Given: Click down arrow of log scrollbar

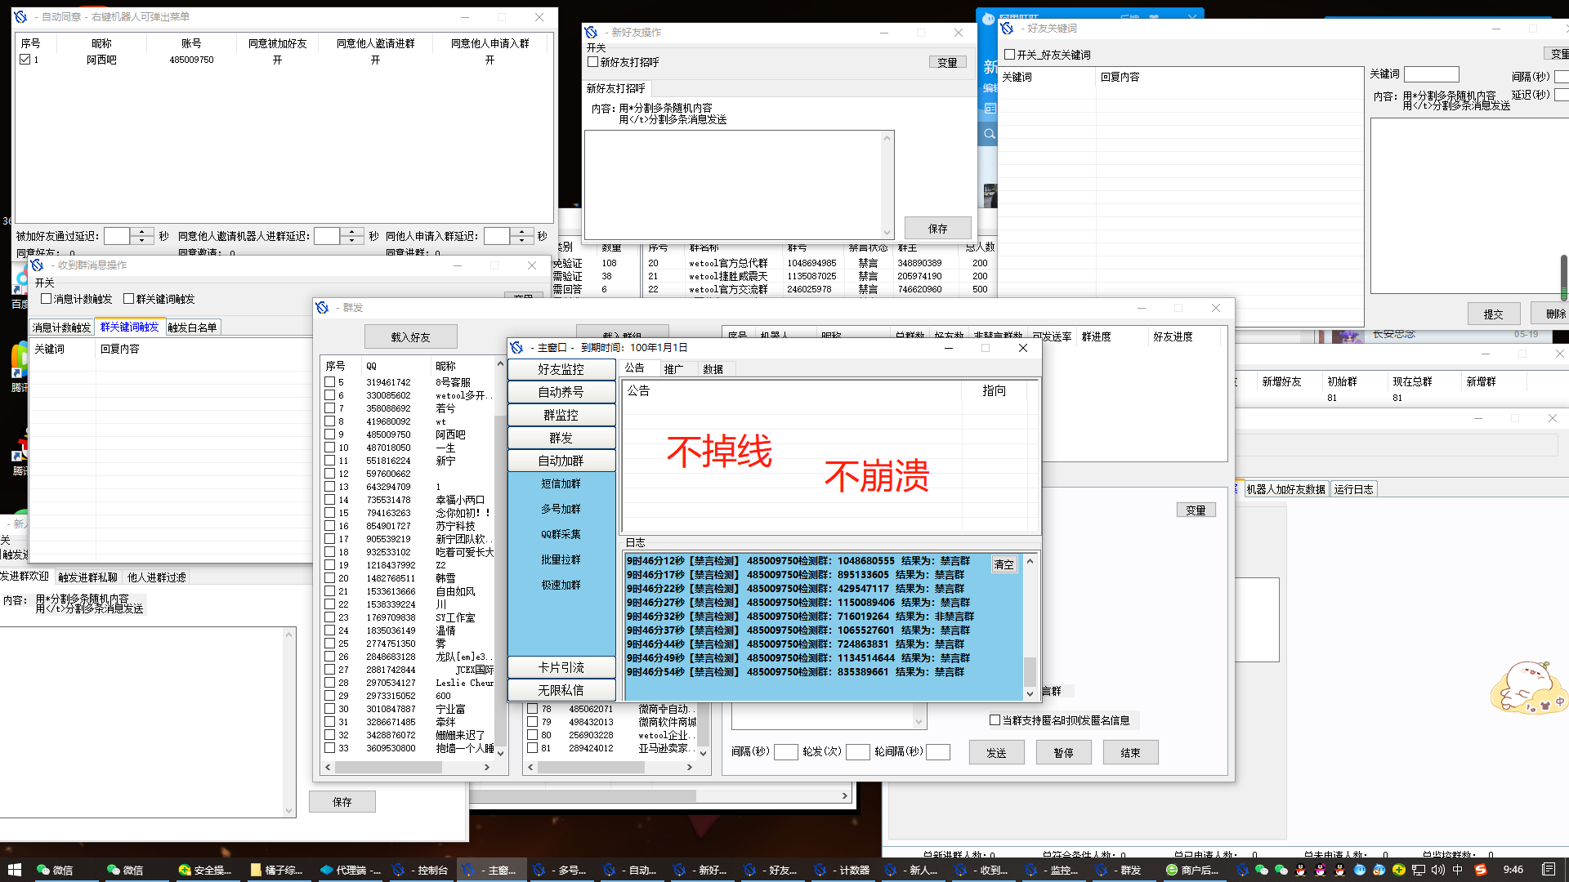Looking at the screenshot, I should (1030, 693).
